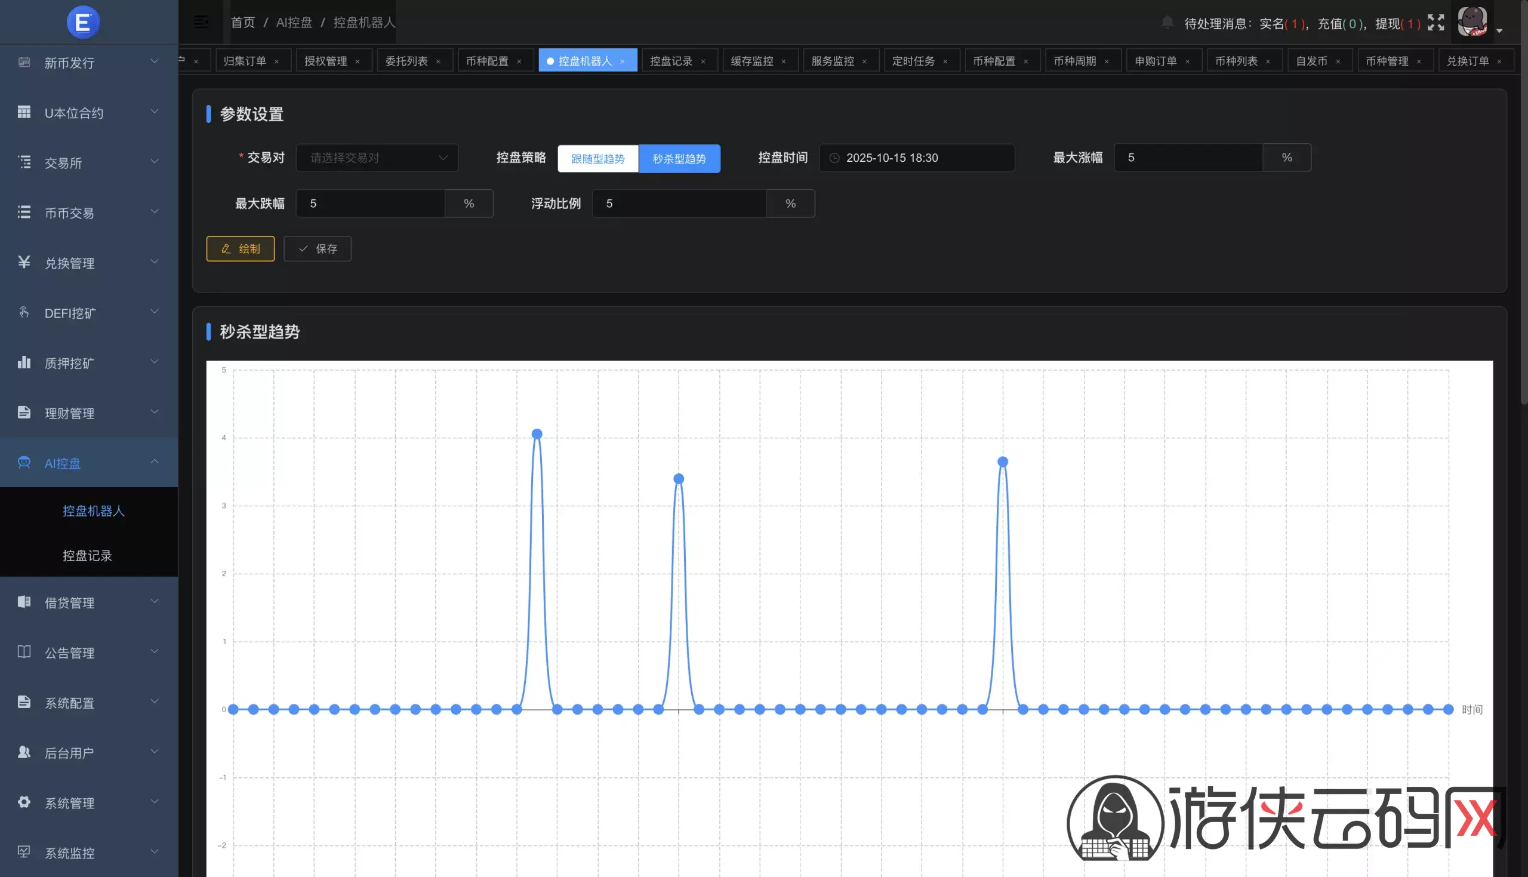The image size is (1528, 877).
Task: Select 跟随型趋势 strategy option
Action: click(x=597, y=158)
